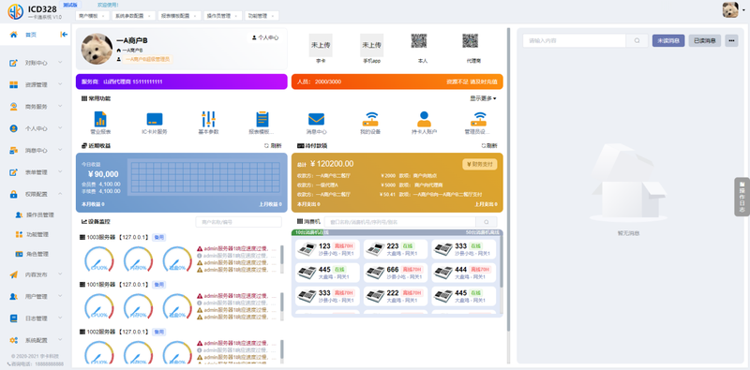Close the 商户模板 tab

(103, 16)
